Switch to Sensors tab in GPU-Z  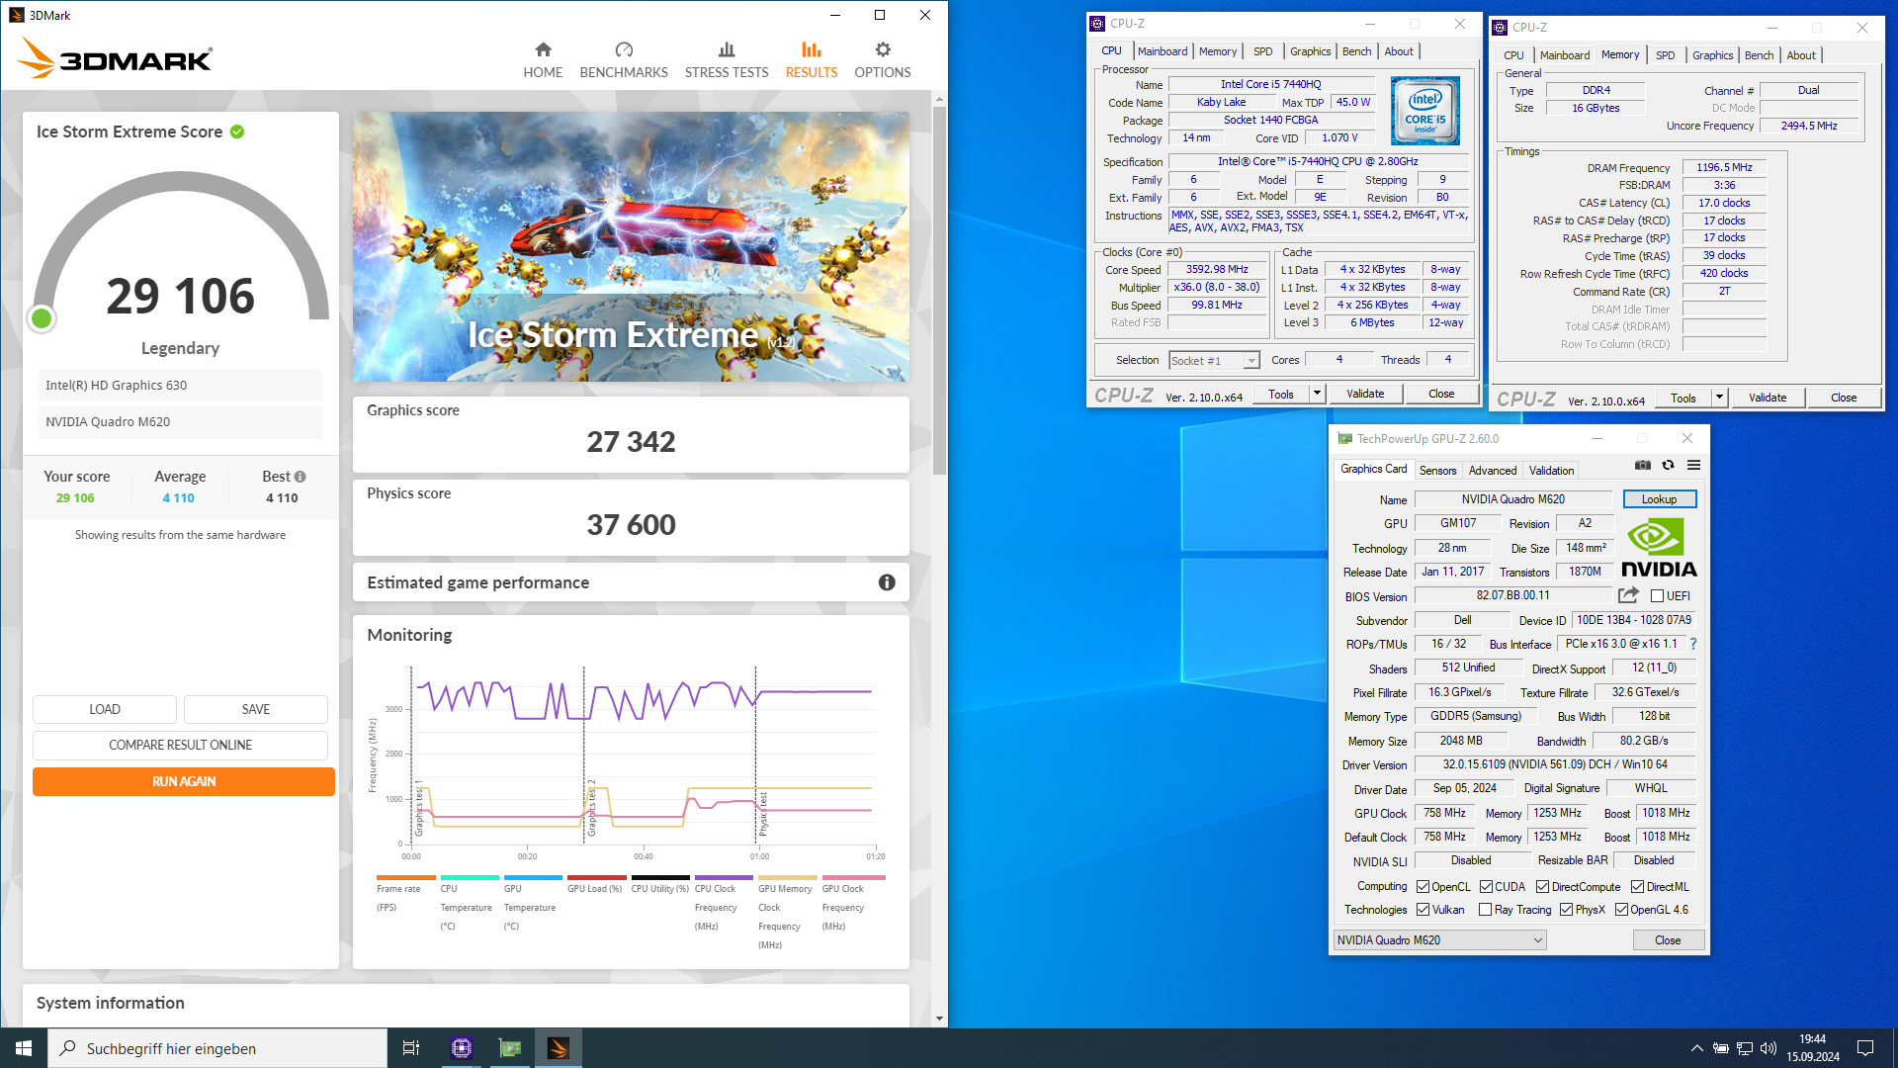point(1437,471)
